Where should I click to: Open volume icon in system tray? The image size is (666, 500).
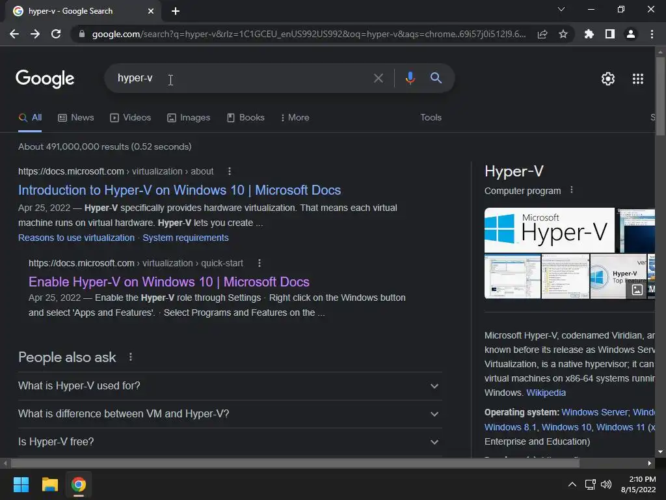click(x=606, y=484)
